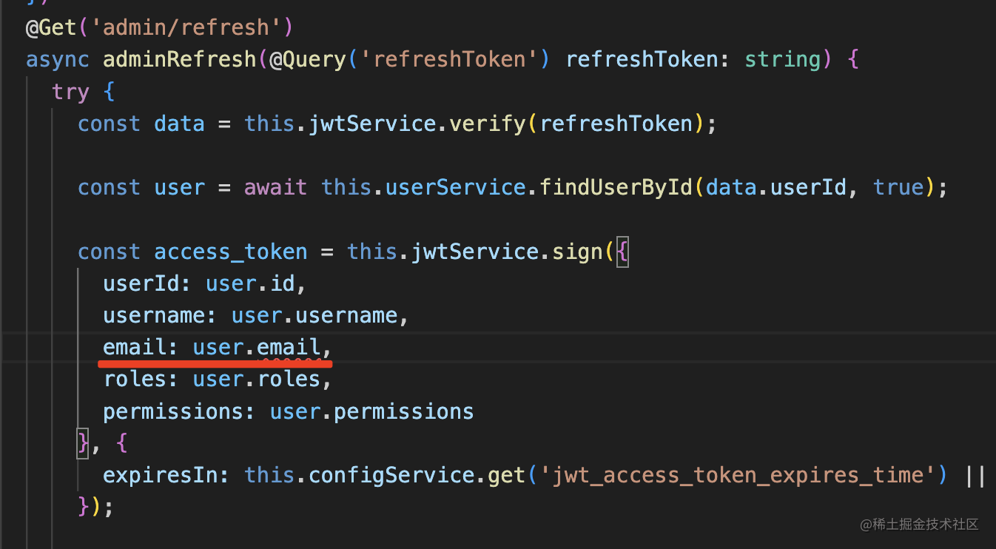Image resolution: width=996 pixels, height=549 pixels.
Task: Click the true argument in findUserById
Action: click(x=898, y=187)
